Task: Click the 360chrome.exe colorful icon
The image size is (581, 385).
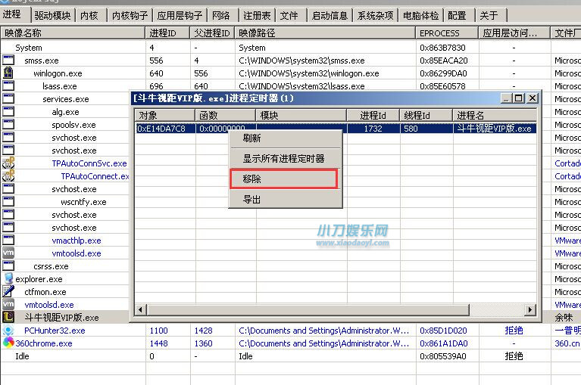Action: [x=8, y=343]
